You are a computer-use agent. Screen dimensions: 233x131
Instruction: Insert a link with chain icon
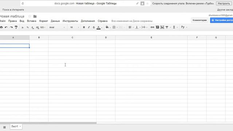[x=152, y=27]
